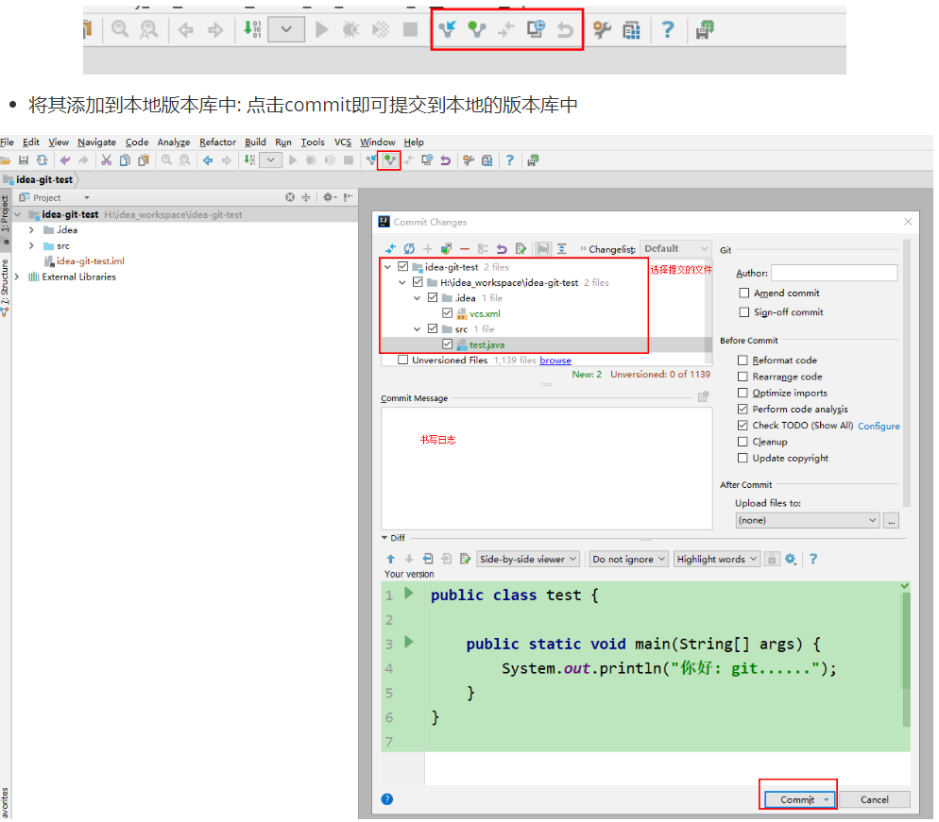Click the Update Project VCS icon
Viewport: 939px width, 822px height.
coord(371,160)
